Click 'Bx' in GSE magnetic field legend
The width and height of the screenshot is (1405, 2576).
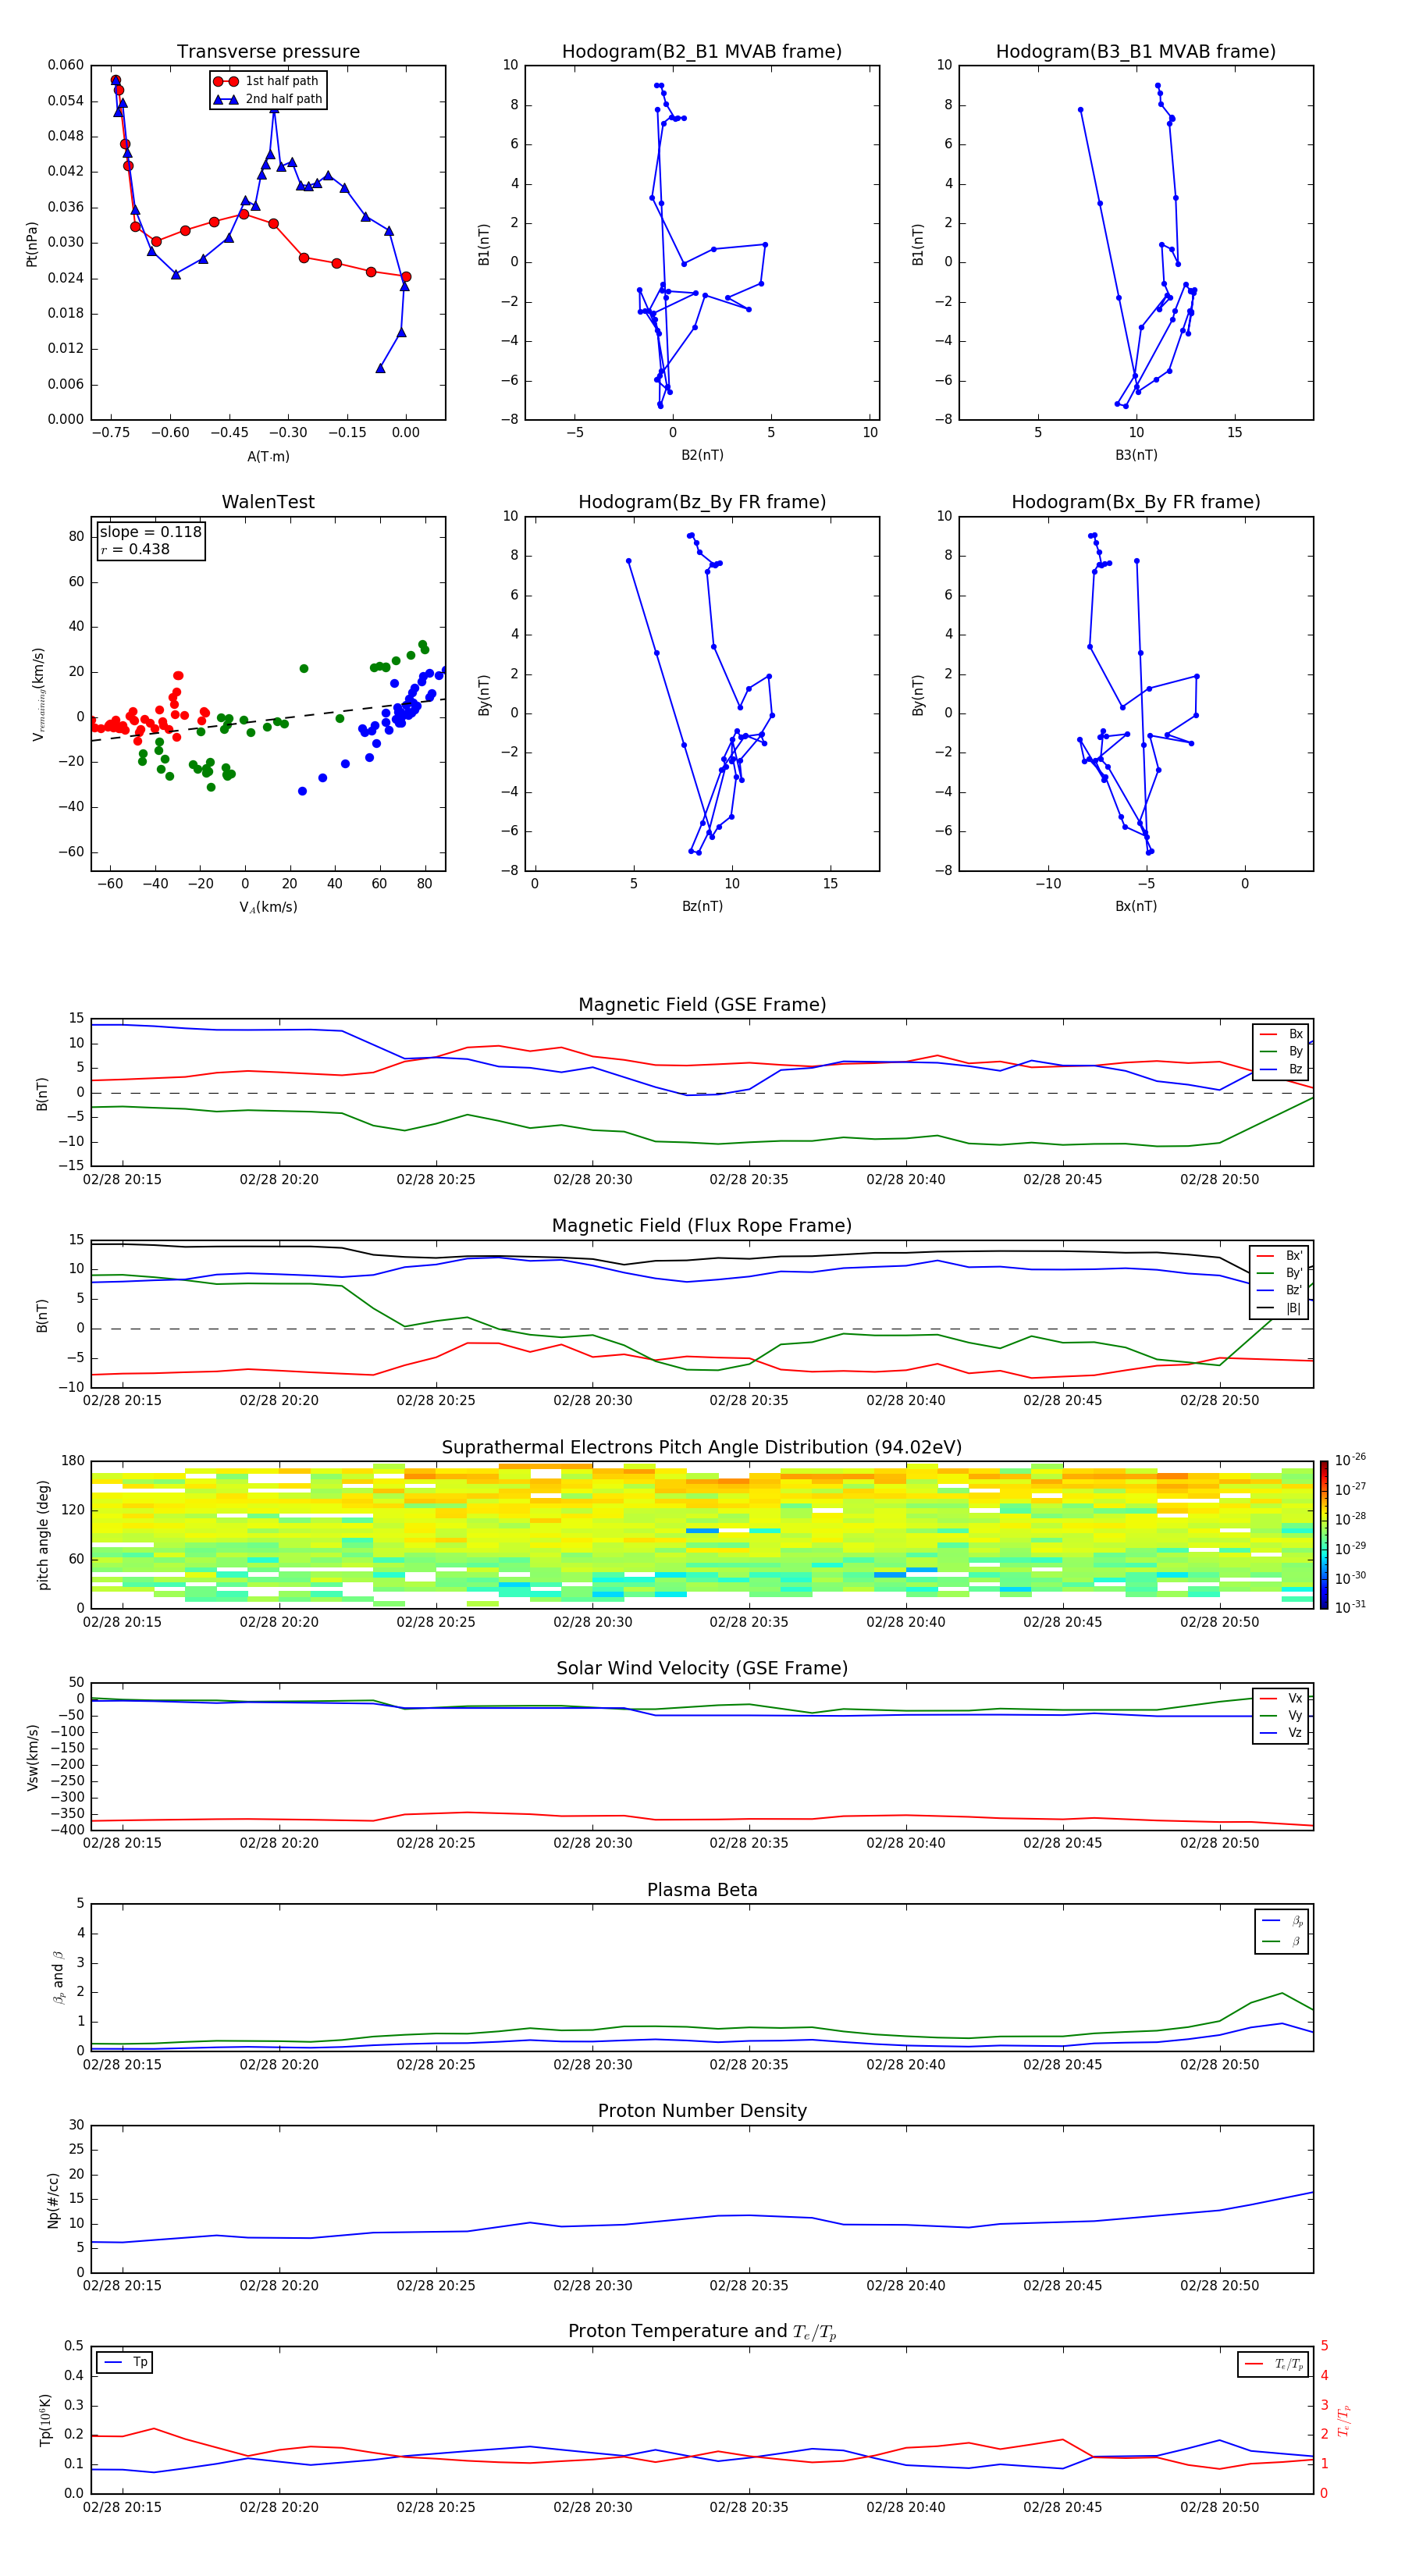click(1282, 1034)
